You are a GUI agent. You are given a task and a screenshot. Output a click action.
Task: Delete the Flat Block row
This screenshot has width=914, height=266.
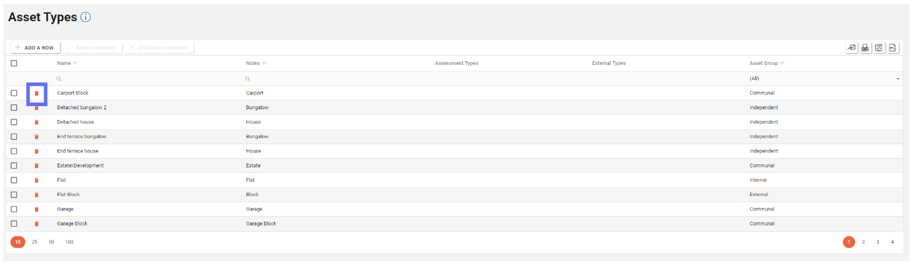coord(36,195)
